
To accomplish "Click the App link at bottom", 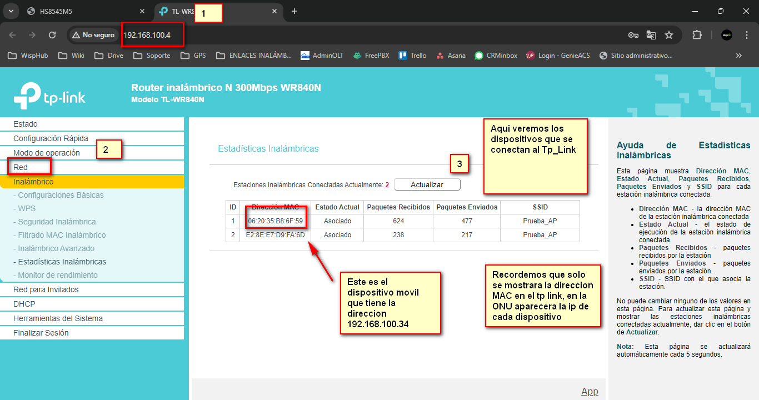I will [x=590, y=391].
